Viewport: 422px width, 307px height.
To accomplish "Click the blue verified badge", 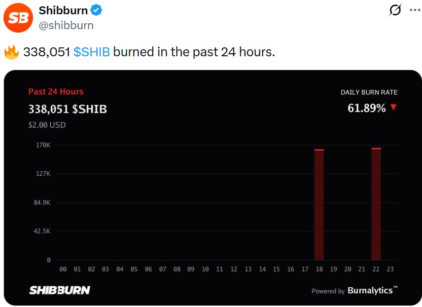I will tap(96, 10).
